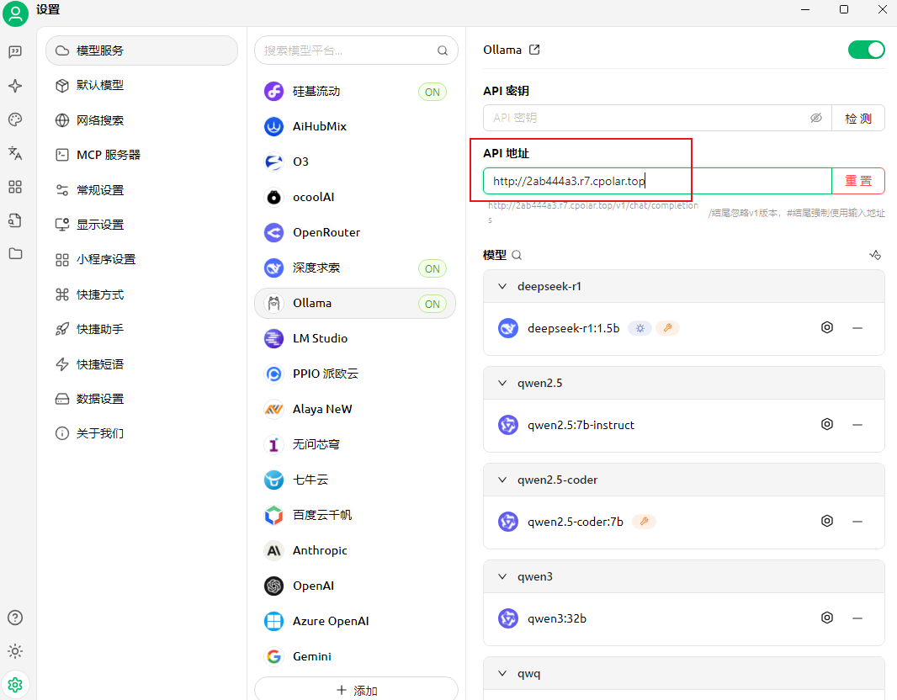This screenshot has height=700, width=897.
Task: Click the search icon beside 模型 heading
Action: point(517,255)
